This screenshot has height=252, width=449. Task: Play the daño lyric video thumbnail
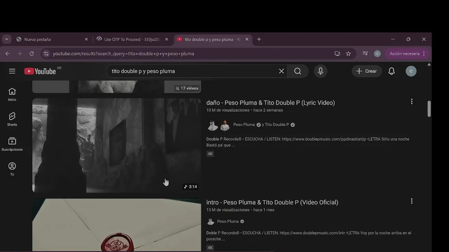(x=116, y=145)
